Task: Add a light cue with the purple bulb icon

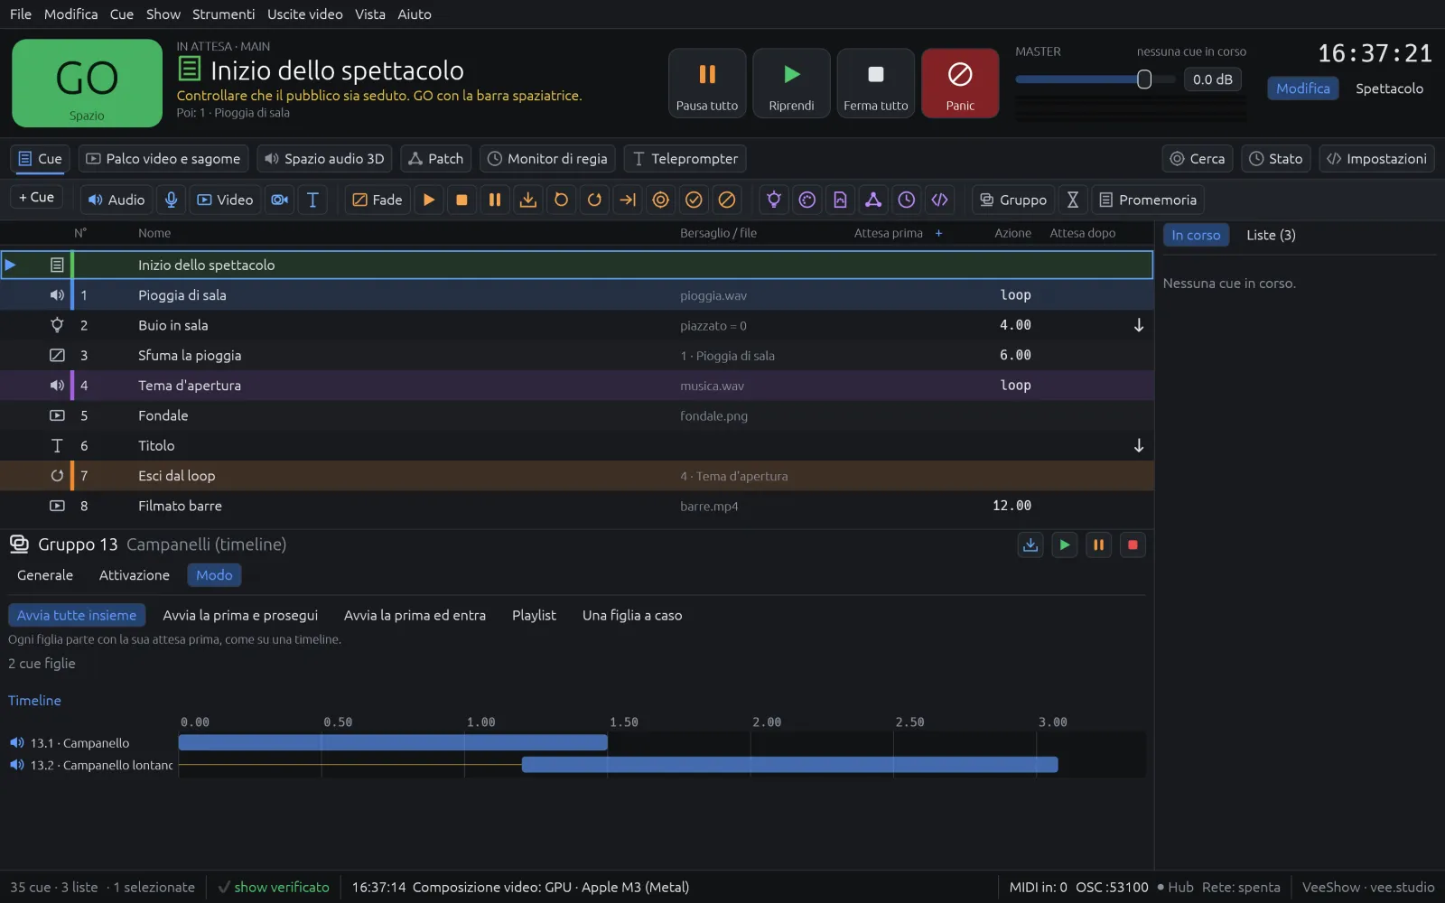Action: (774, 200)
